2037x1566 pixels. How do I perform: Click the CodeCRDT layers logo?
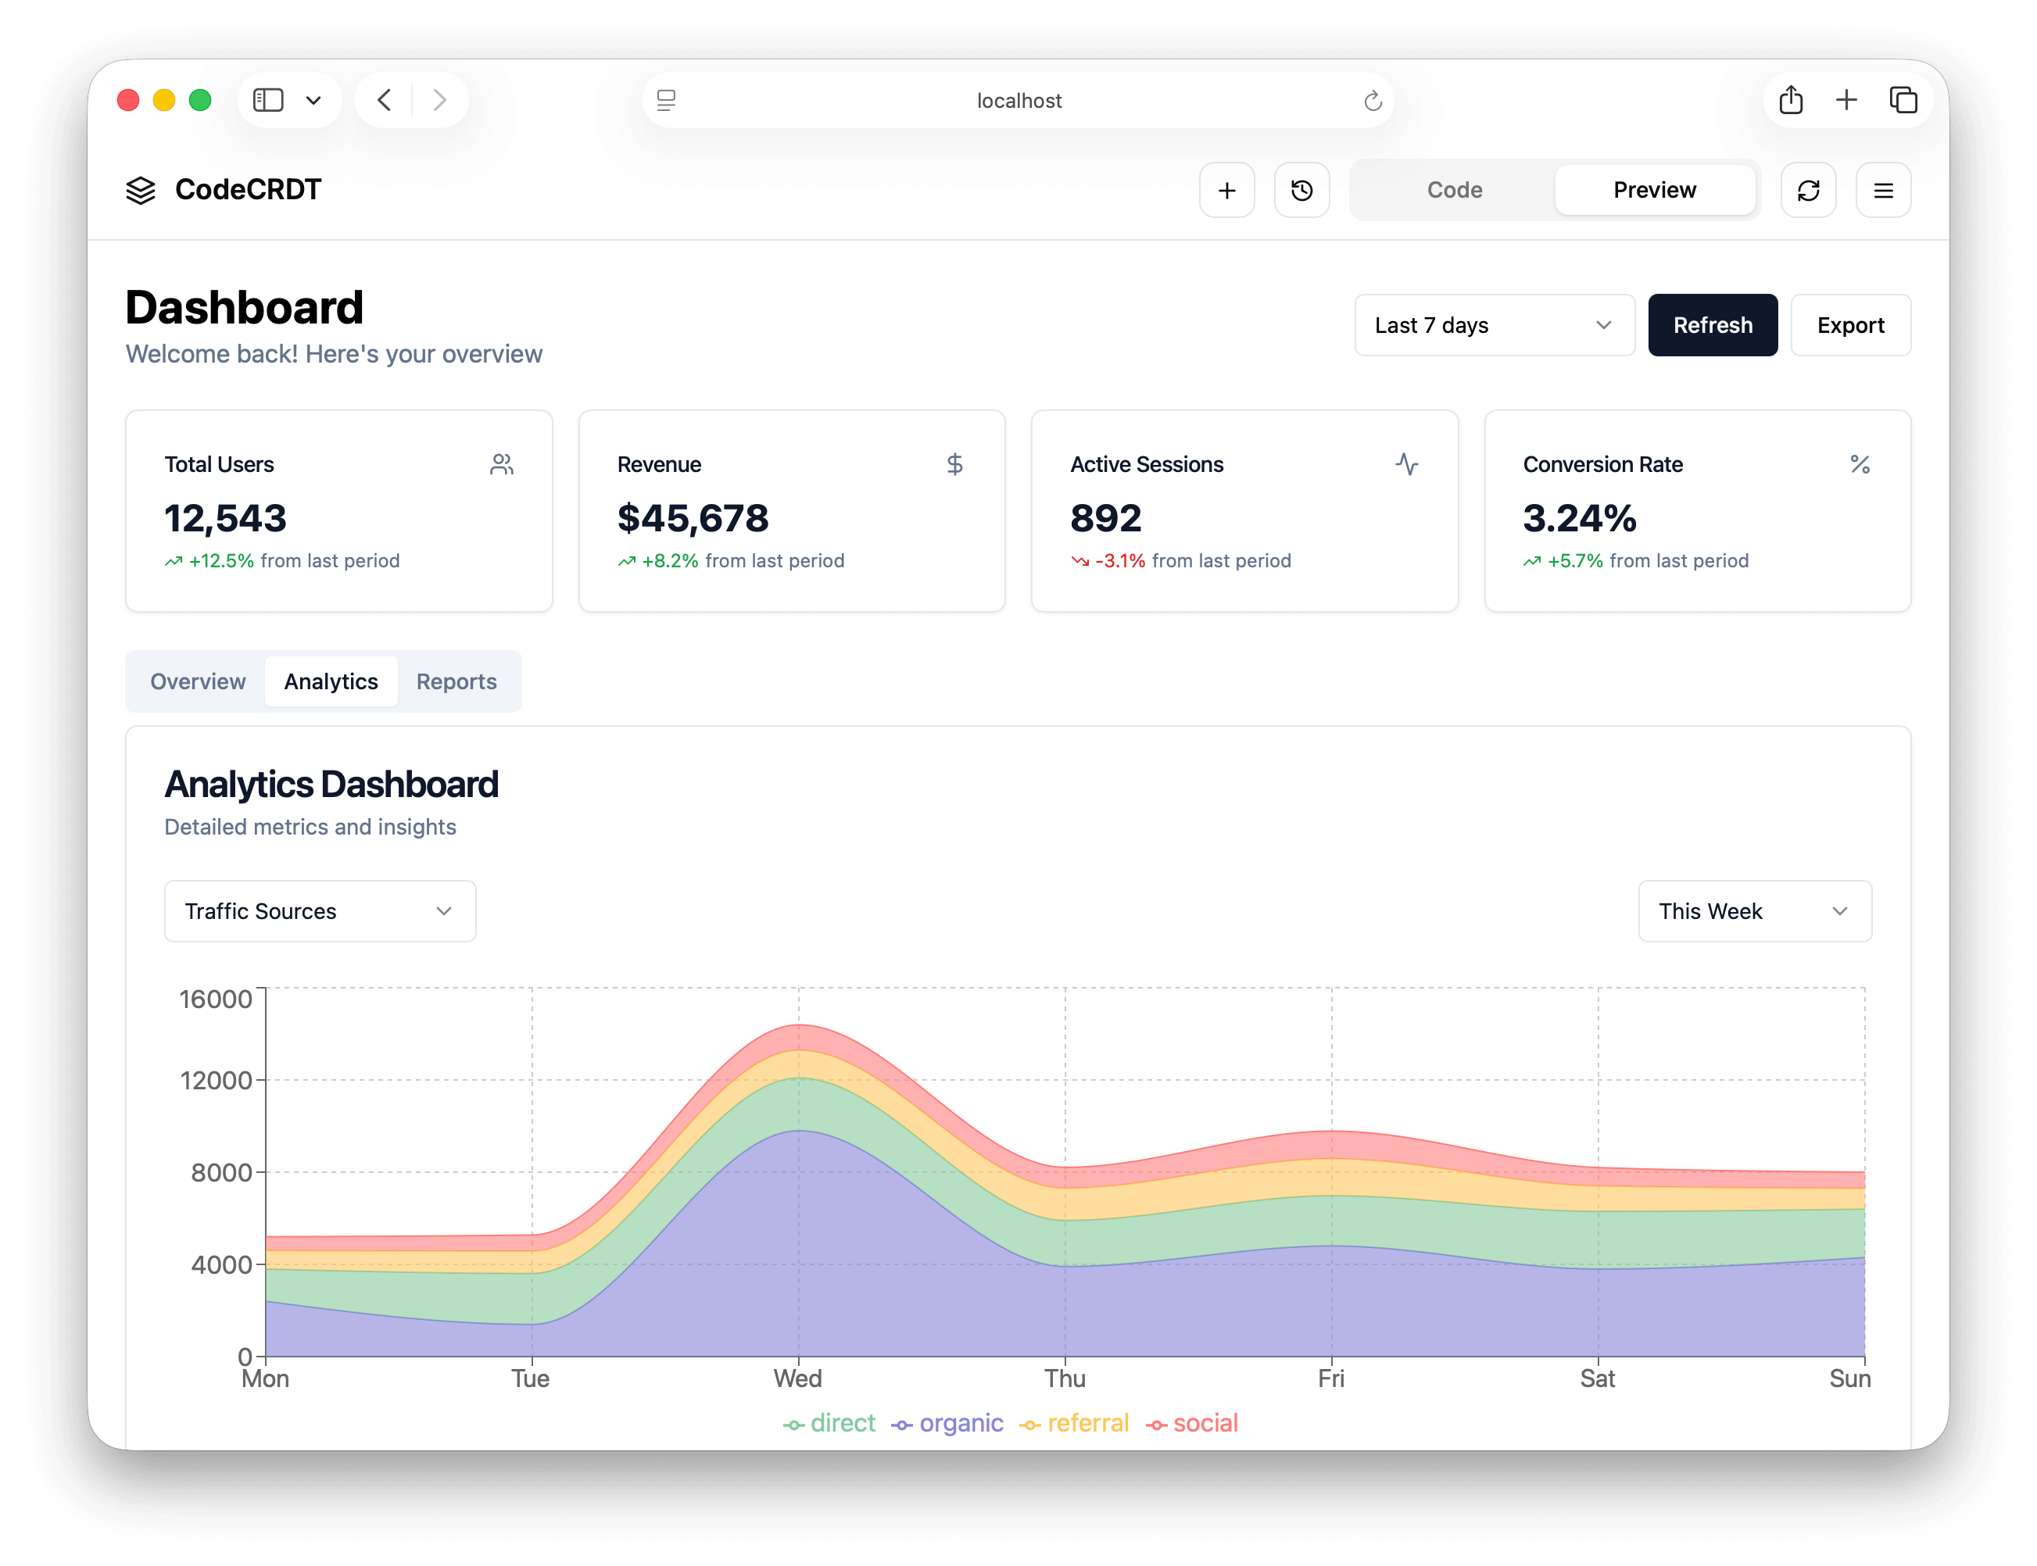[x=141, y=190]
